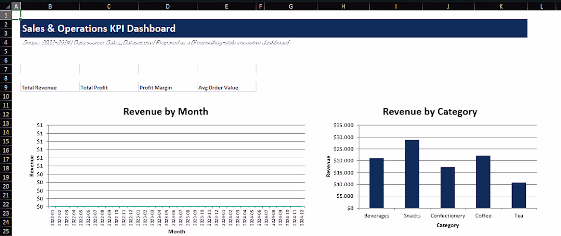Select the Avg Order Value label cell
561x236 pixels.
pos(226,87)
